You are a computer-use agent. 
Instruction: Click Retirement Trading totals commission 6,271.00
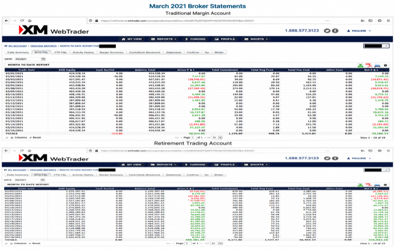[x=235, y=240]
